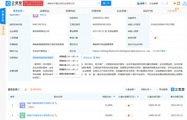Open 海南亿升菌生物工程有限公司 shareholder link

pyautogui.click(x=40, y=115)
